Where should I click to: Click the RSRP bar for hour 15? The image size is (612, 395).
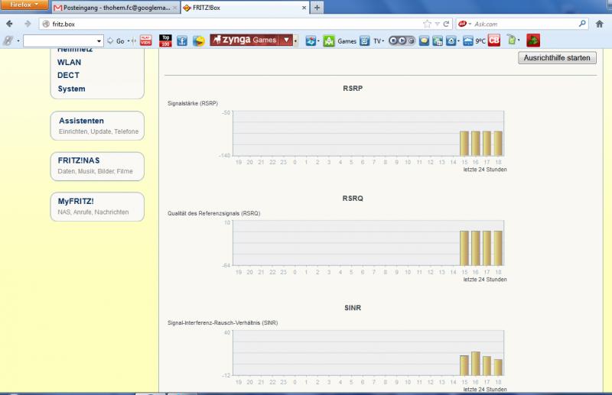(x=464, y=144)
